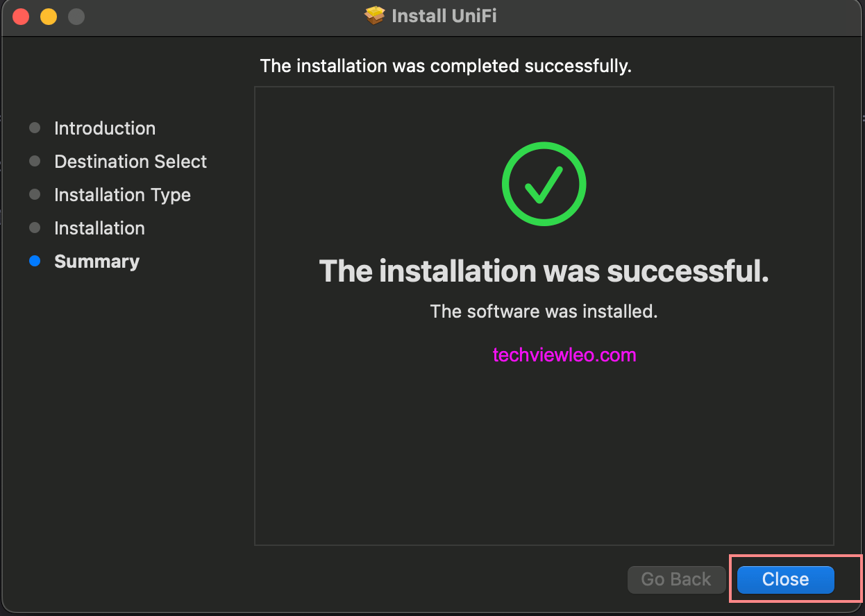
Task: Close the installer with the Close button
Action: 784,579
